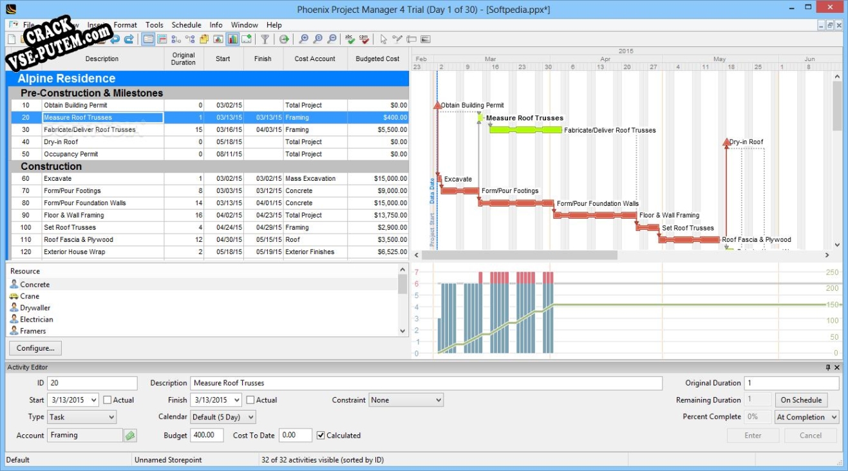
Task: Run the abc spell check icon
Action: coord(350,39)
